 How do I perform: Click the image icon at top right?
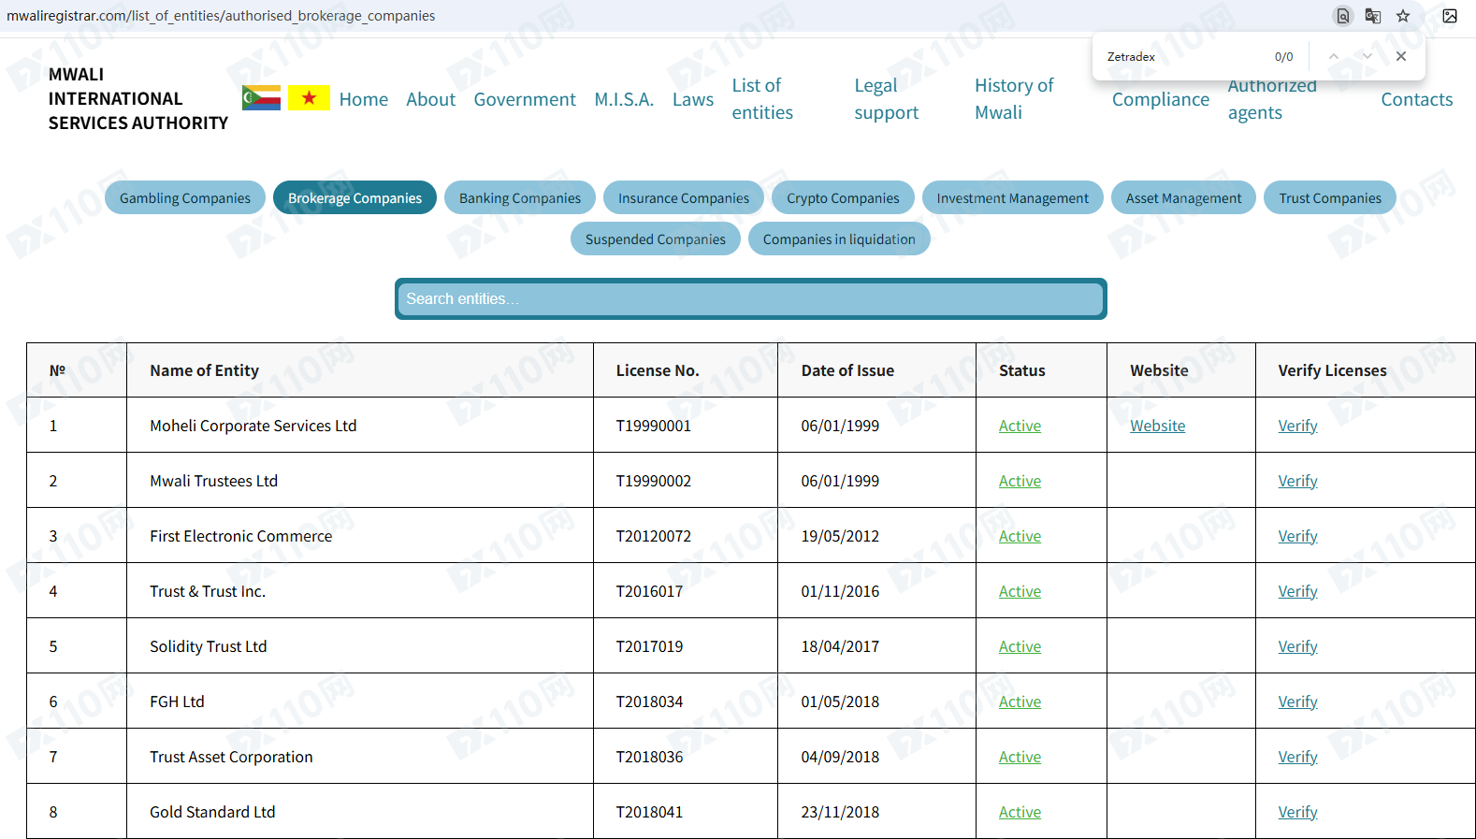1449,16
